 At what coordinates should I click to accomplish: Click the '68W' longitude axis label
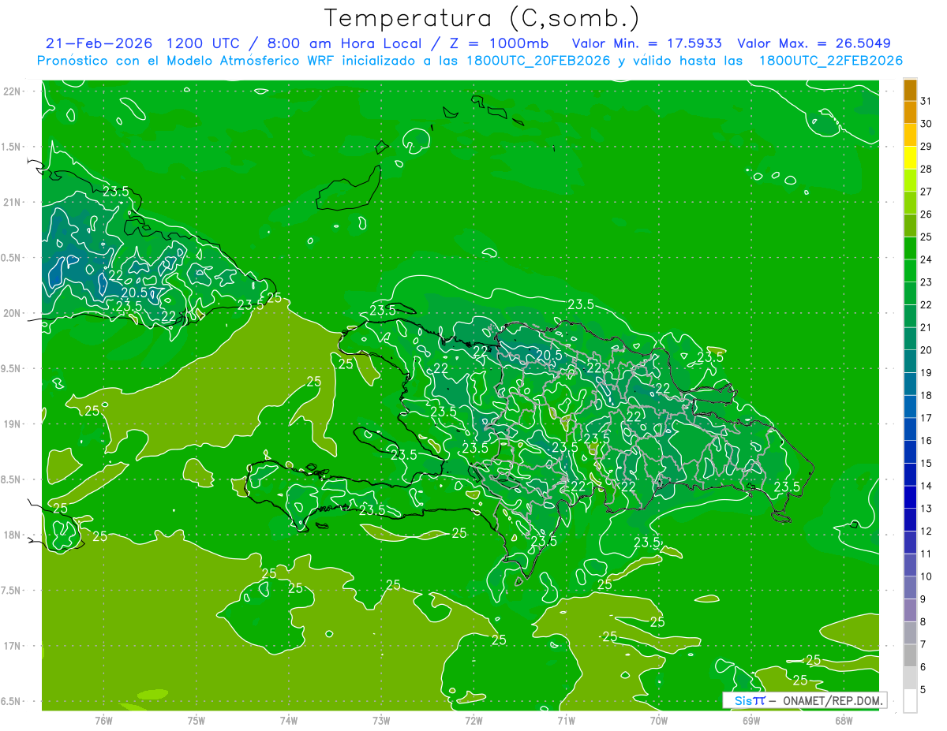[844, 720]
